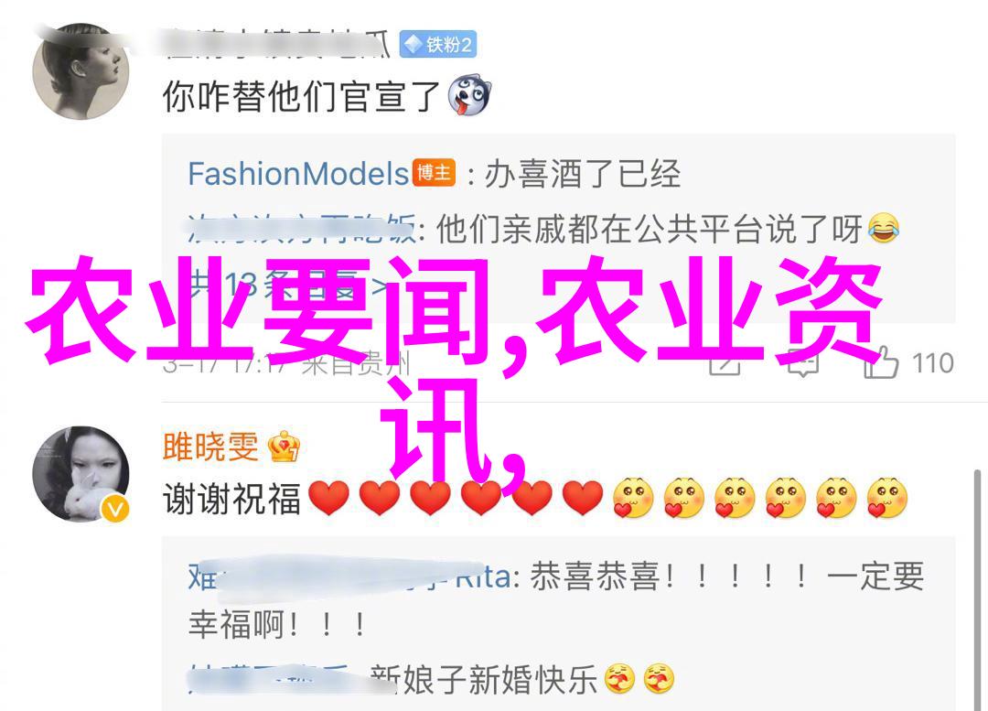Open the side-profile woman avatar of the first commenter

click(x=81, y=71)
